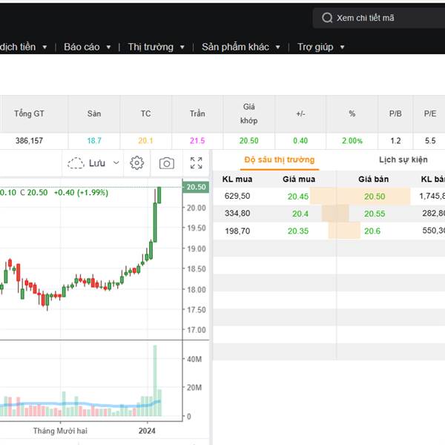Screen dimensions: 445x445
Task: Select bid price 20.4
Action: [300, 214]
